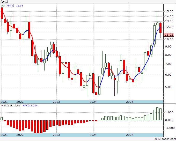Click the highlighted 11.02 current price tag

169,35
